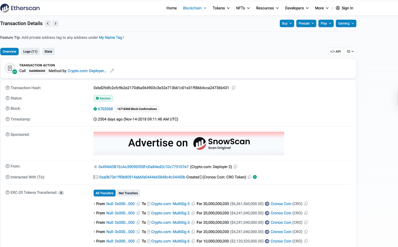The width and height of the screenshot is (398, 247).
Task: Open the Blockchain dropdown menu
Action: click(195, 8)
